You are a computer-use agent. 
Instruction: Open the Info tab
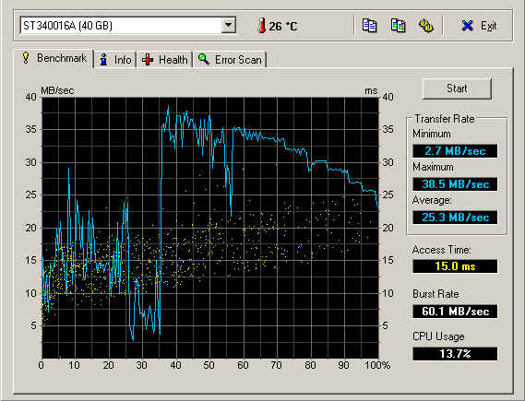(115, 60)
